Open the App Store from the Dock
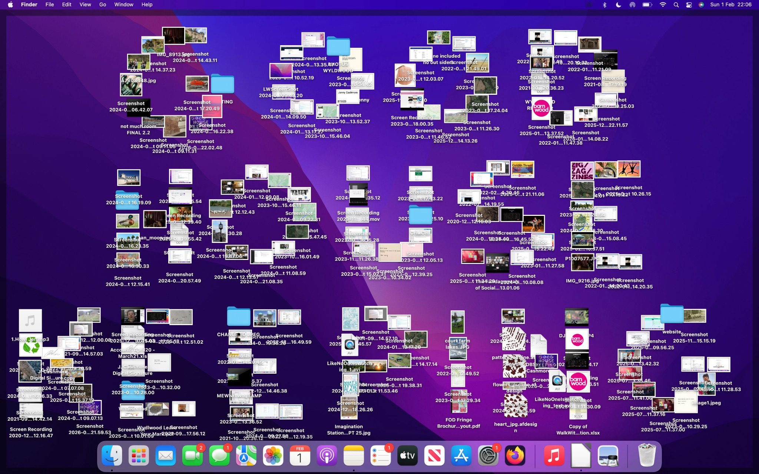The image size is (759, 474). (x=461, y=455)
